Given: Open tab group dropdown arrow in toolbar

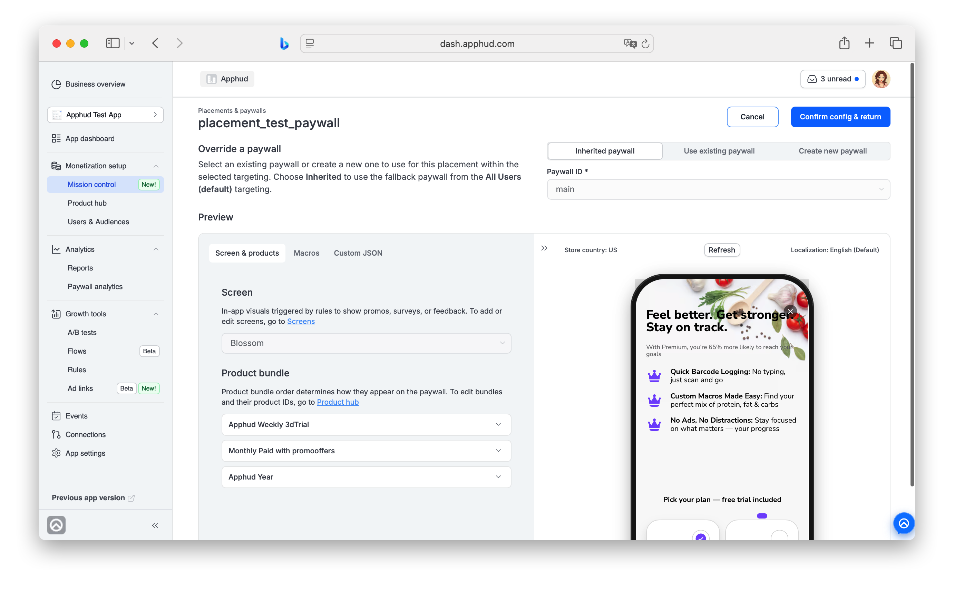Looking at the screenshot, I should [x=132, y=43].
